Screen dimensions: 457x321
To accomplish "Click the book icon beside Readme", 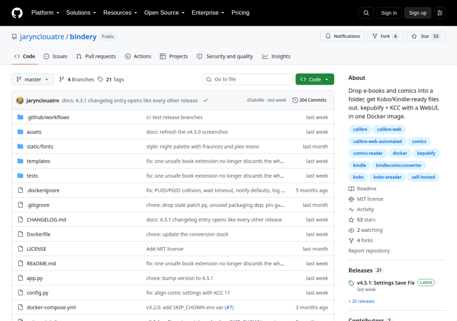I will (x=351, y=189).
